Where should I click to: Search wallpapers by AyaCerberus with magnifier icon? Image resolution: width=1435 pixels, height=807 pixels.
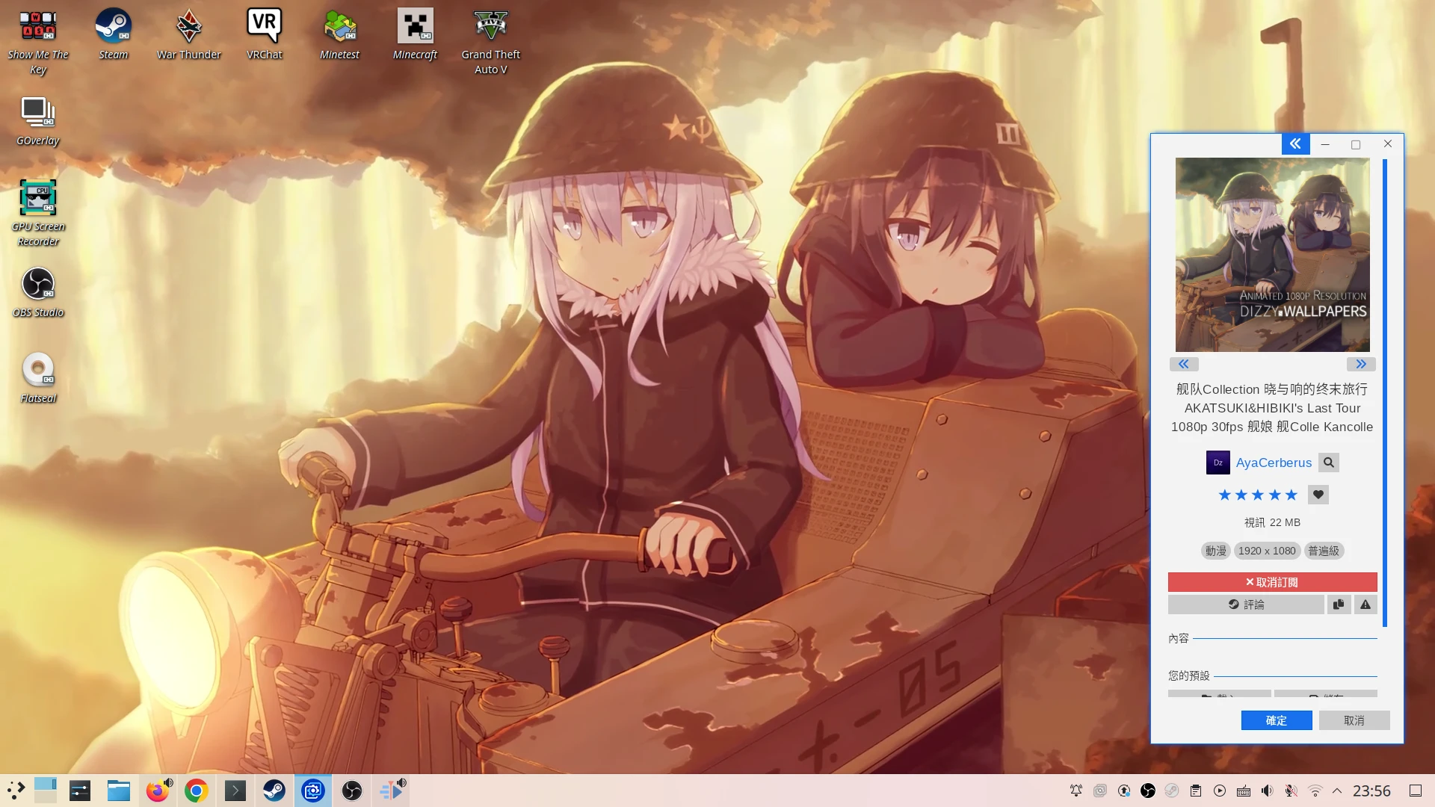pos(1329,463)
